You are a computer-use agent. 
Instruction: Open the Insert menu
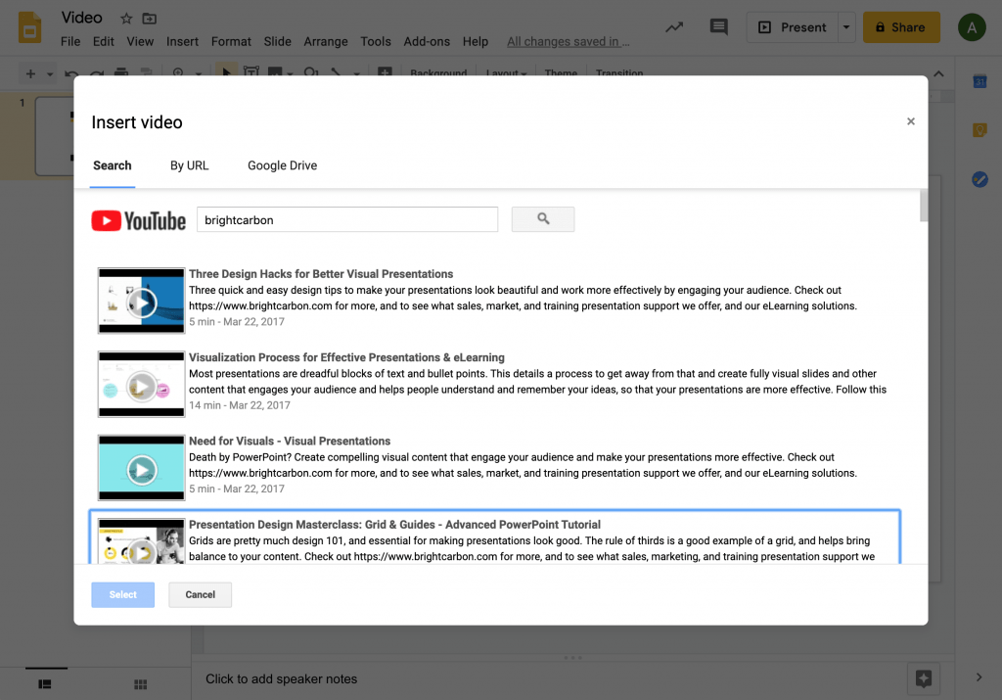[182, 42]
